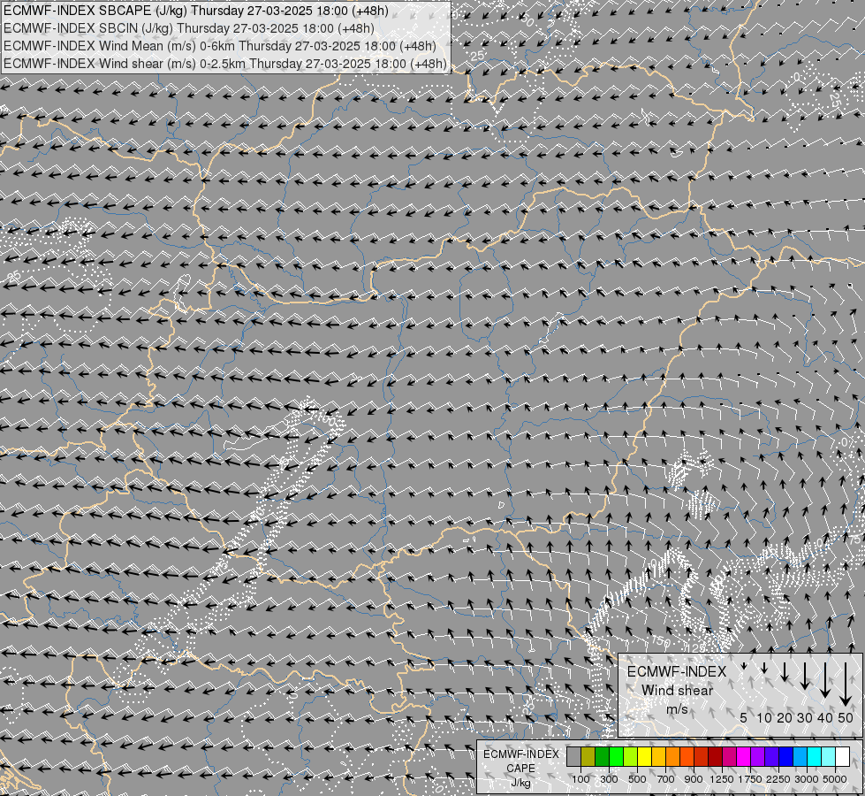
Task: Select the brick red CAPE legend swatch
Action: pos(702,756)
